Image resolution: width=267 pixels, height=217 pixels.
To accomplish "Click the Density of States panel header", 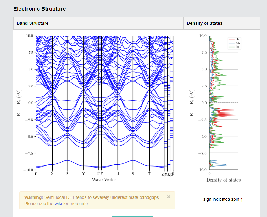I will click(x=204, y=23).
